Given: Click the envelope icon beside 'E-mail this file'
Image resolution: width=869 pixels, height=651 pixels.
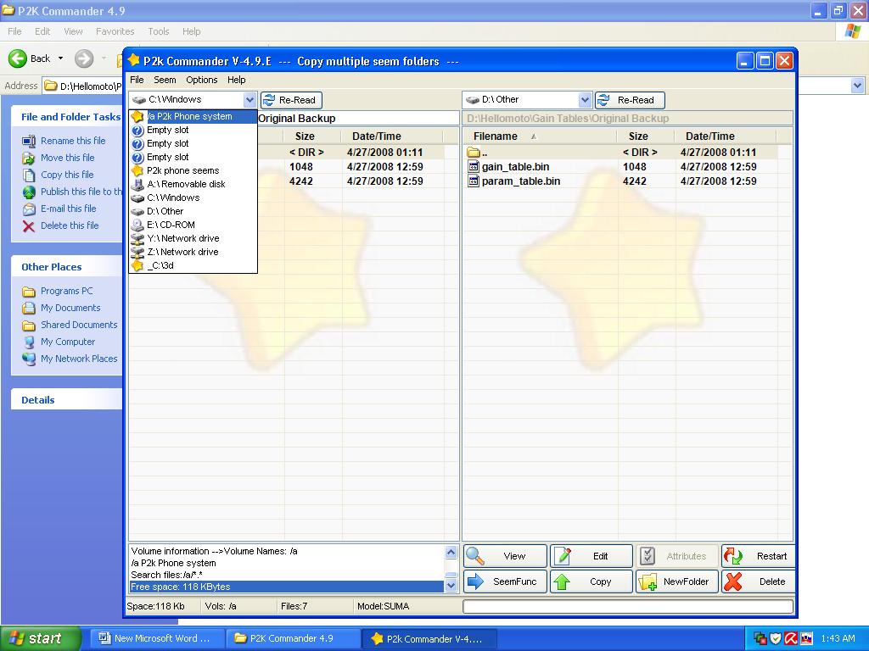Looking at the screenshot, I should click(28, 209).
